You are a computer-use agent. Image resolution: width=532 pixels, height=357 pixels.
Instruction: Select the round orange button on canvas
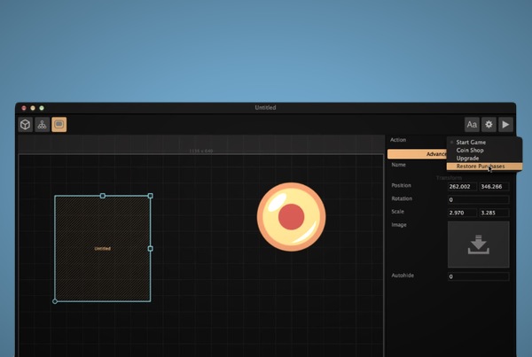coord(292,216)
